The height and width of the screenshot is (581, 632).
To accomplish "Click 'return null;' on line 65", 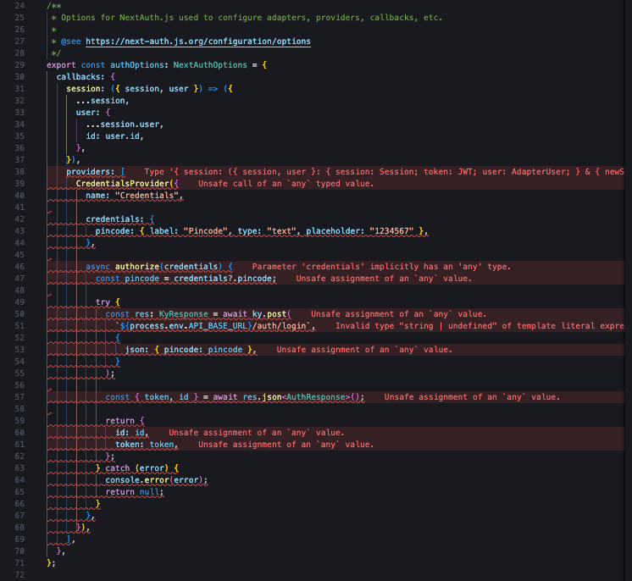I will coord(135,492).
